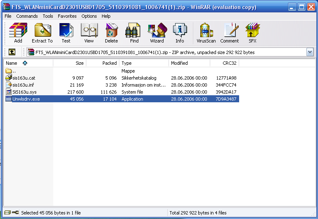318x219 pixels.
Task: Run the Test archive tool
Action: [66, 33]
